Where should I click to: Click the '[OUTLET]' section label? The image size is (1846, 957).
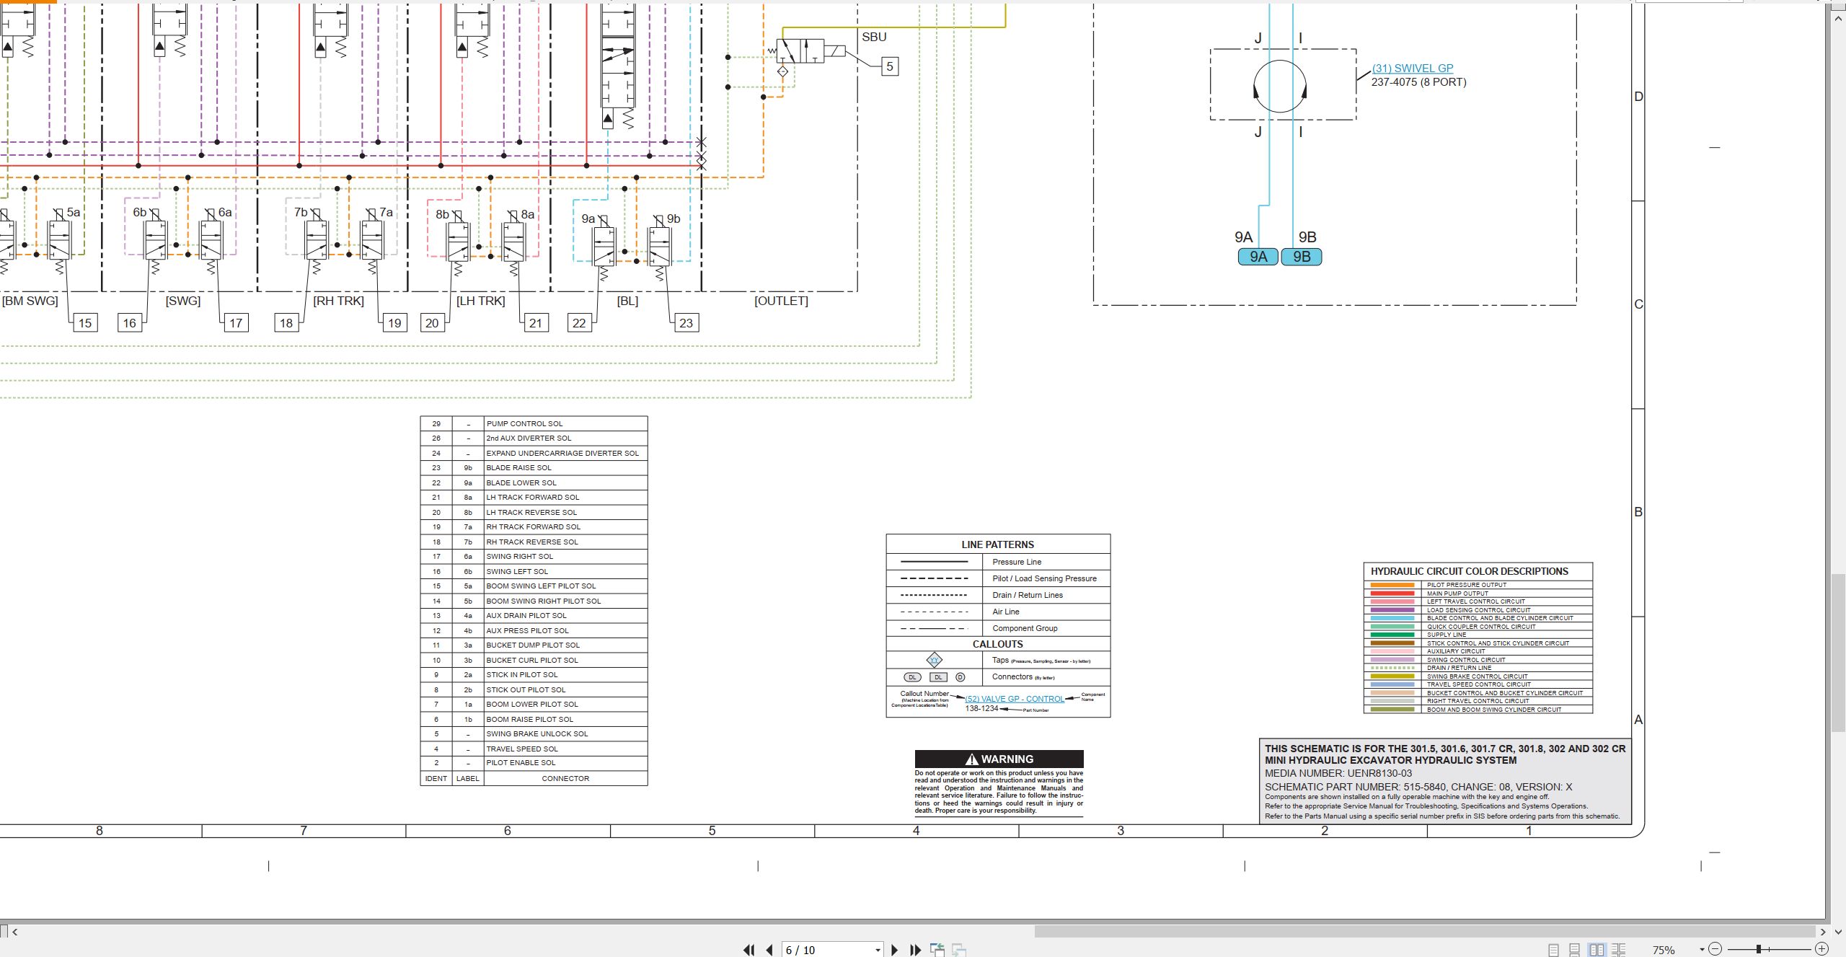781,301
